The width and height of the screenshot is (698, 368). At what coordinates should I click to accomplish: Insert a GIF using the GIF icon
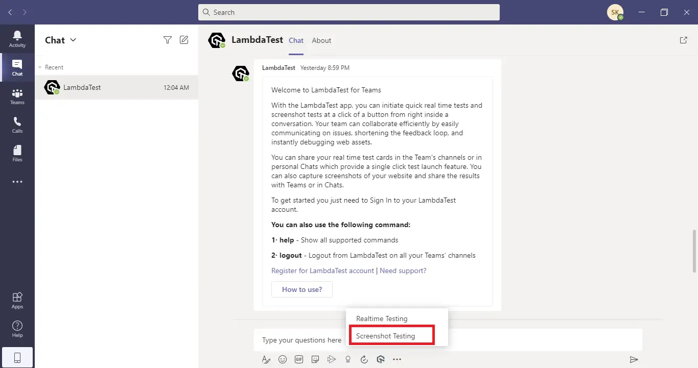click(299, 359)
